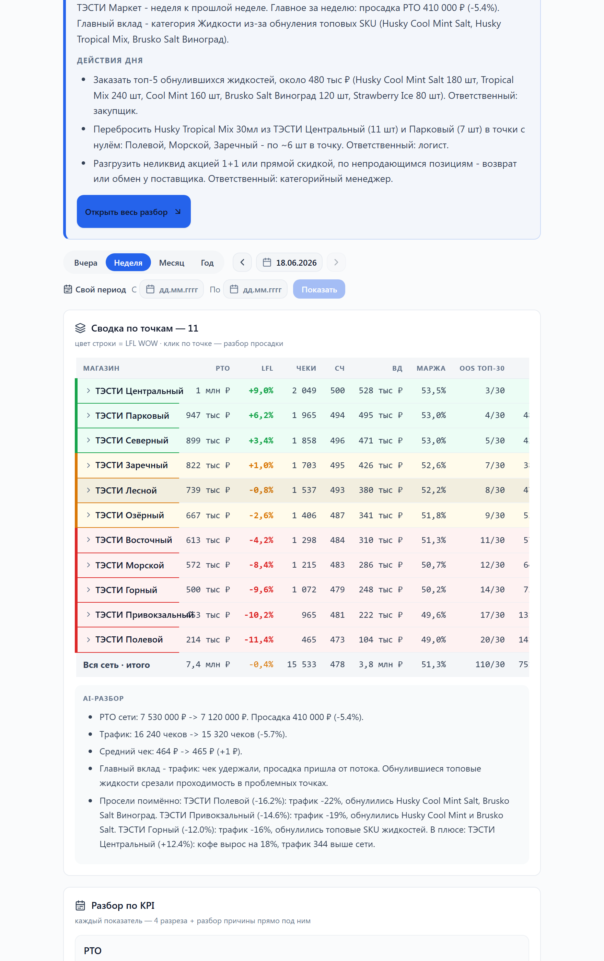Switch to the 'Год' period tab

tap(207, 263)
